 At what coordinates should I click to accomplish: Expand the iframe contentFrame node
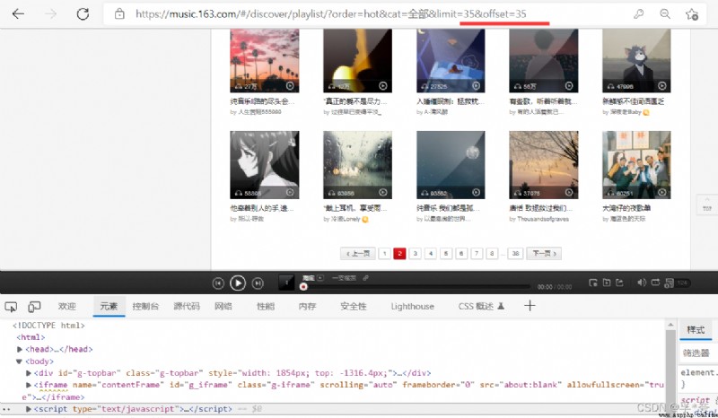(x=29, y=385)
